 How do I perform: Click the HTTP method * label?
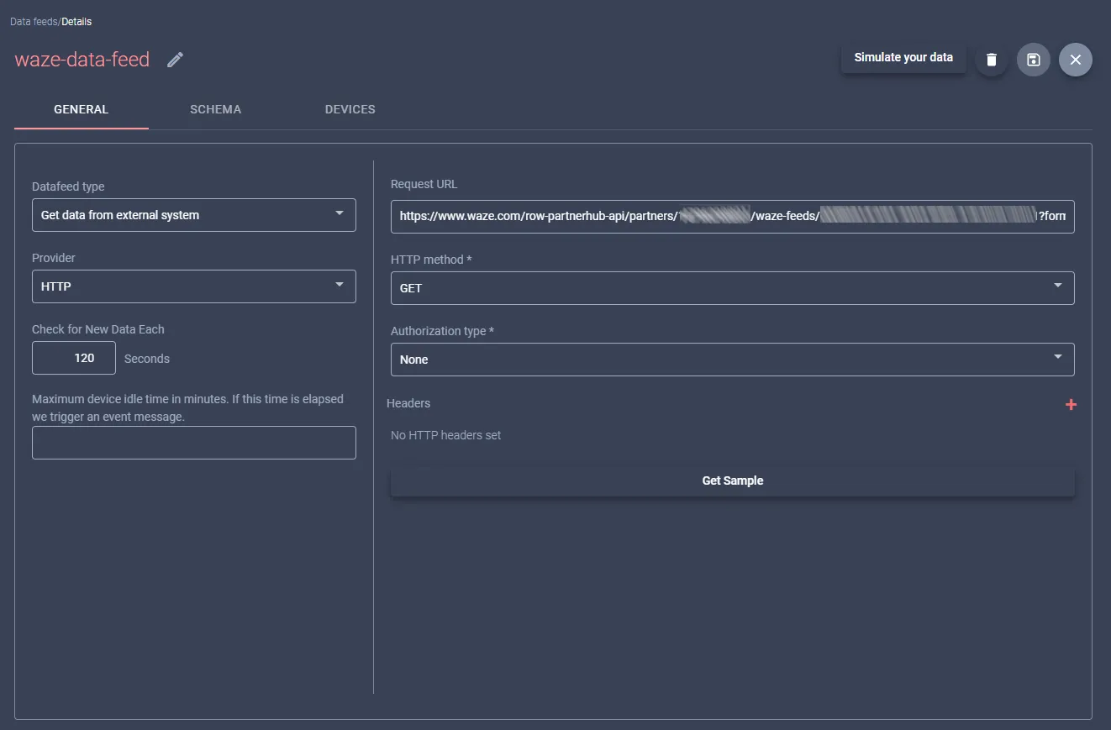point(431,260)
